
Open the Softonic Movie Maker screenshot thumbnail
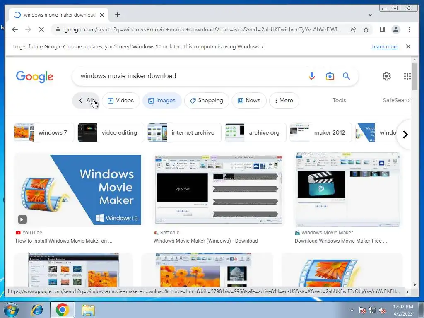(x=219, y=190)
